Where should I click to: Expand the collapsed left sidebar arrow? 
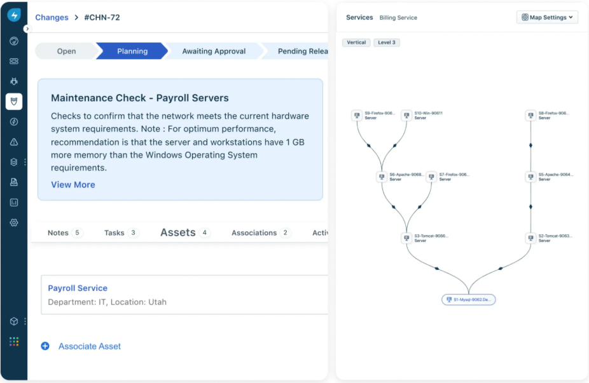pos(27,29)
